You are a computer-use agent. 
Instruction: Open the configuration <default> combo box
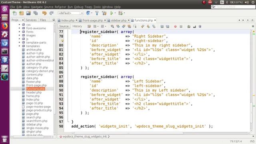click(x=70, y=13)
